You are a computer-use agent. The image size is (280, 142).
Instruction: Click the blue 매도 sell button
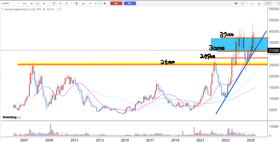point(130,3)
